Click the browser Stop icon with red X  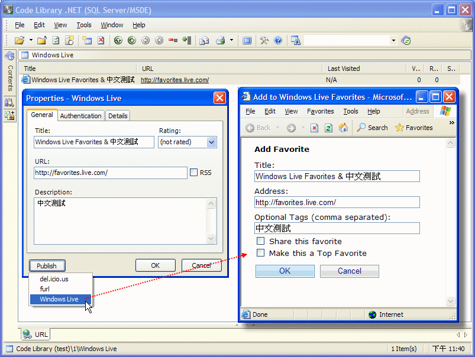[x=315, y=128]
